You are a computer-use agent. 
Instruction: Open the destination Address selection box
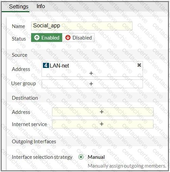click(x=103, y=112)
